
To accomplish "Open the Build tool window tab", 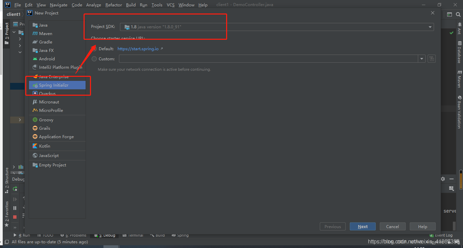I will (x=157, y=235).
